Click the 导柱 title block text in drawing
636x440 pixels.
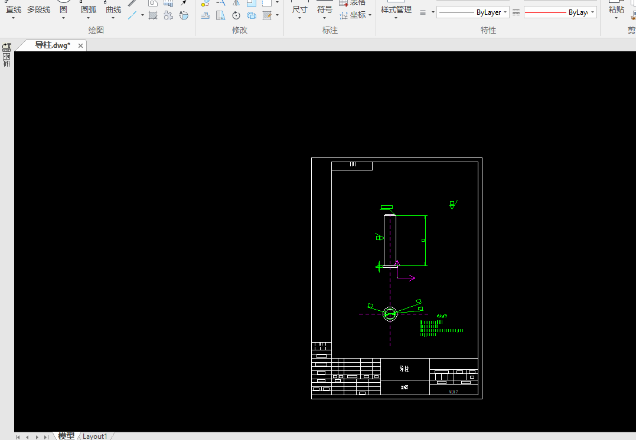[x=405, y=369]
